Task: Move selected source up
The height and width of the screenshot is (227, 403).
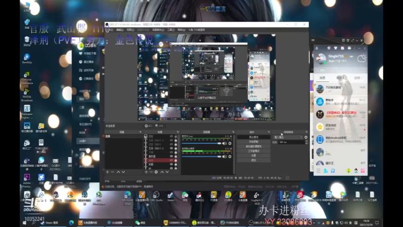Action: click(x=162, y=172)
